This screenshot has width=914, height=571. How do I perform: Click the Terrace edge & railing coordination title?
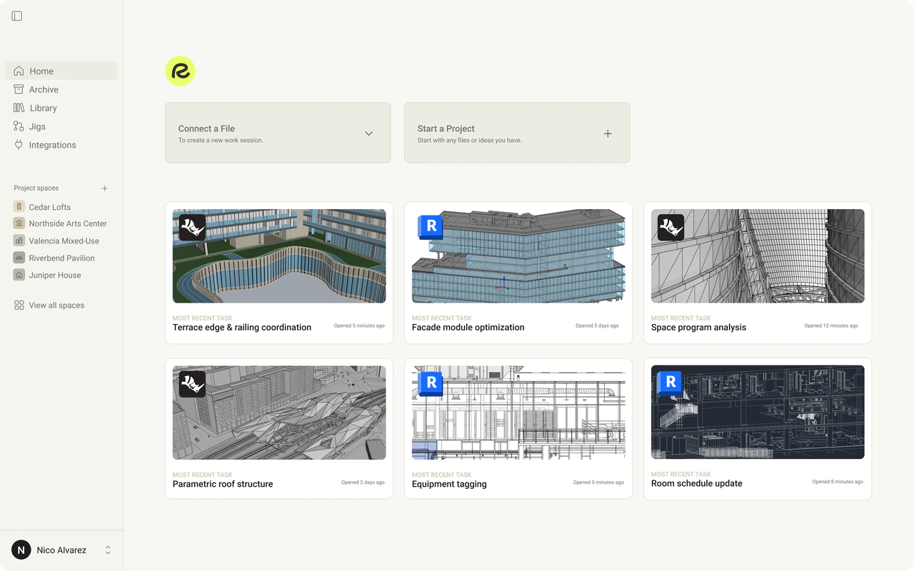click(242, 328)
